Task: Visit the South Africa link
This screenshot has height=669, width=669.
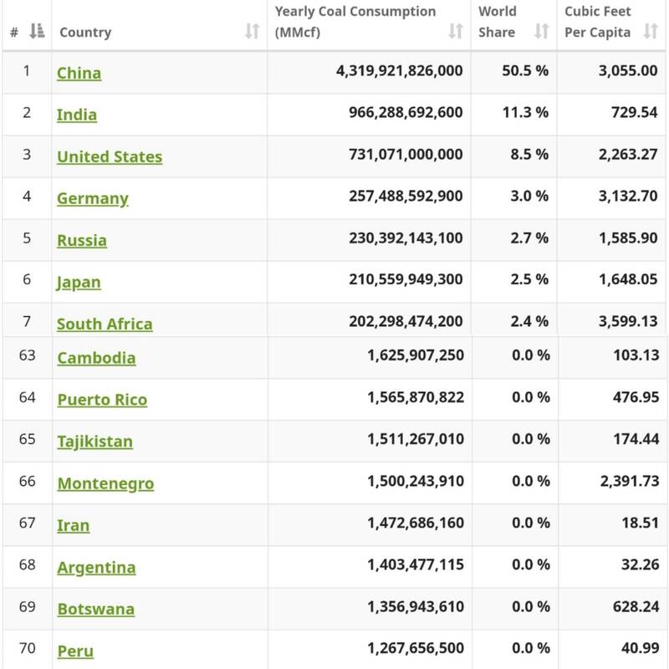Action: point(105,324)
